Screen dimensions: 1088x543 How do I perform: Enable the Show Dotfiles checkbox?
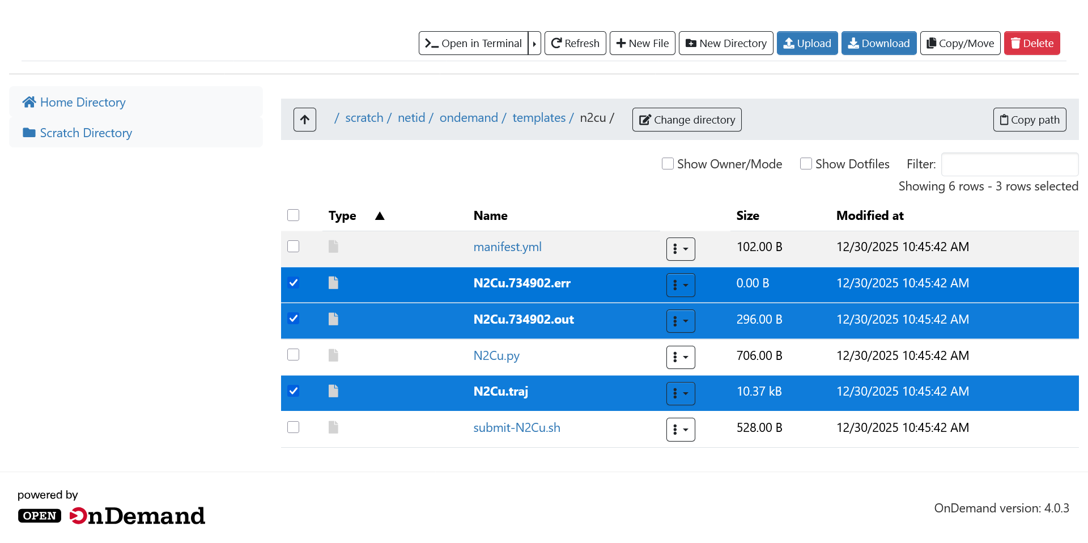click(806, 164)
